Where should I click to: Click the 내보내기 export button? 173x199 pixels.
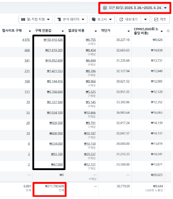[129, 20]
